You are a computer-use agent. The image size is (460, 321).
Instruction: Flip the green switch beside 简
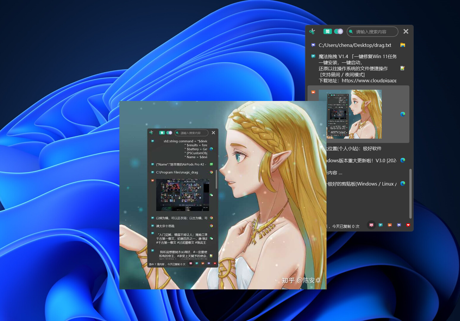(338, 32)
